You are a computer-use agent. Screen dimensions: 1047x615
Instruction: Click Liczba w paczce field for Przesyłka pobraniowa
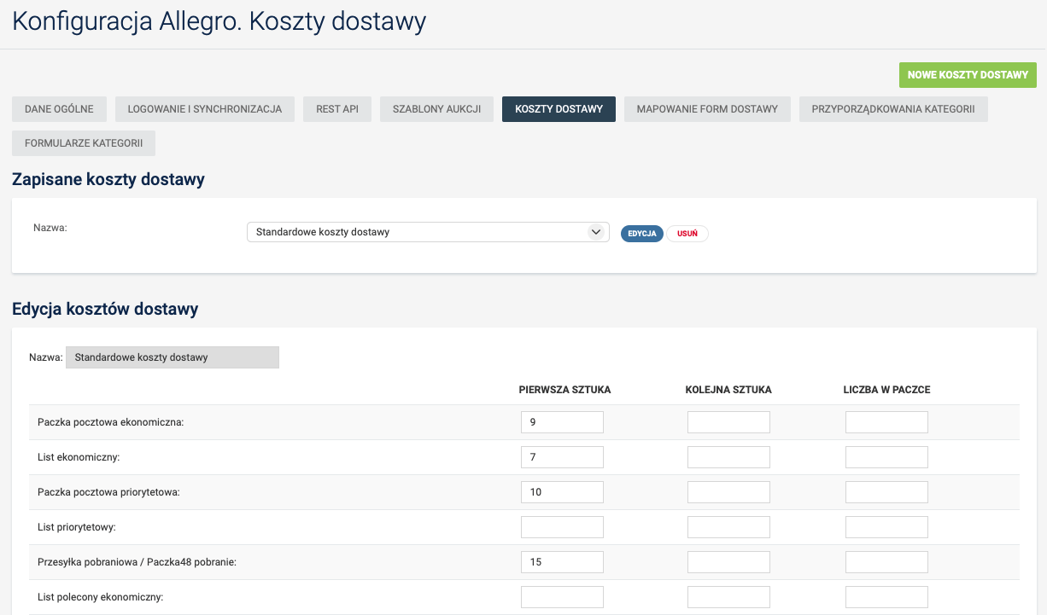click(886, 562)
